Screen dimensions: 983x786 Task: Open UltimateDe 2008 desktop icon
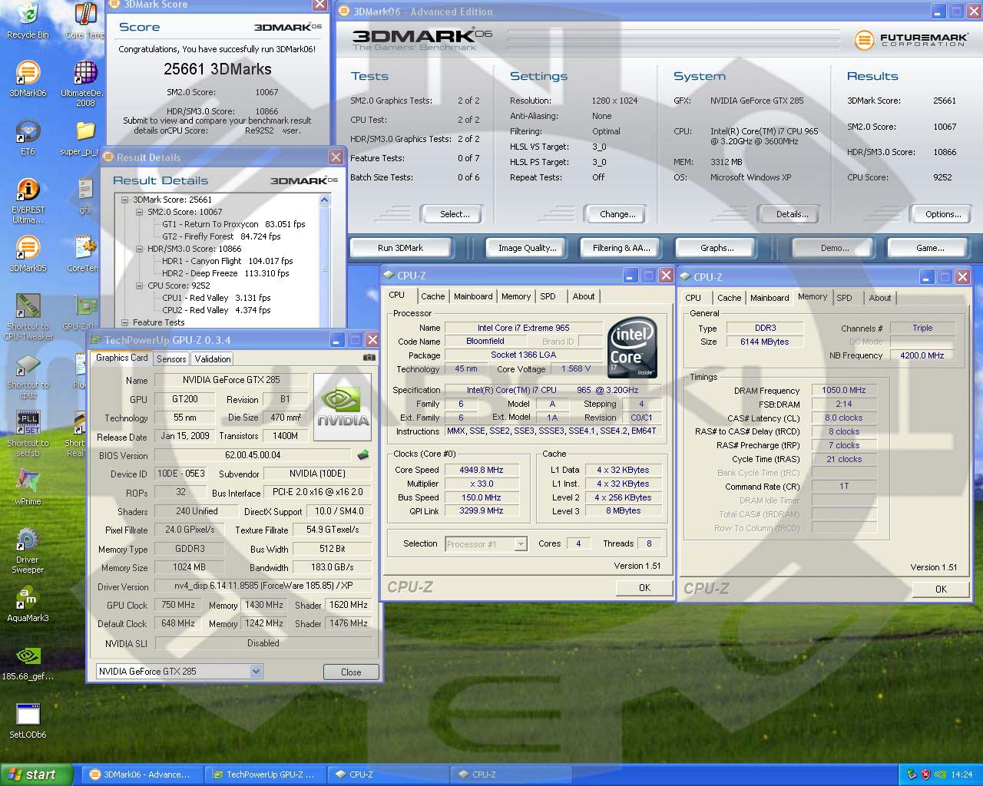(84, 83)
